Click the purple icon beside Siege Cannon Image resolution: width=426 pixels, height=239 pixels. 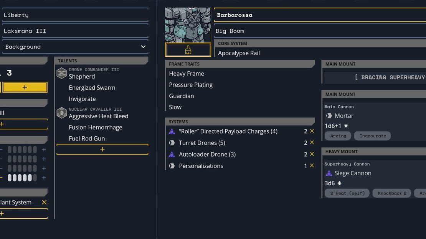[x=329, y=173]
